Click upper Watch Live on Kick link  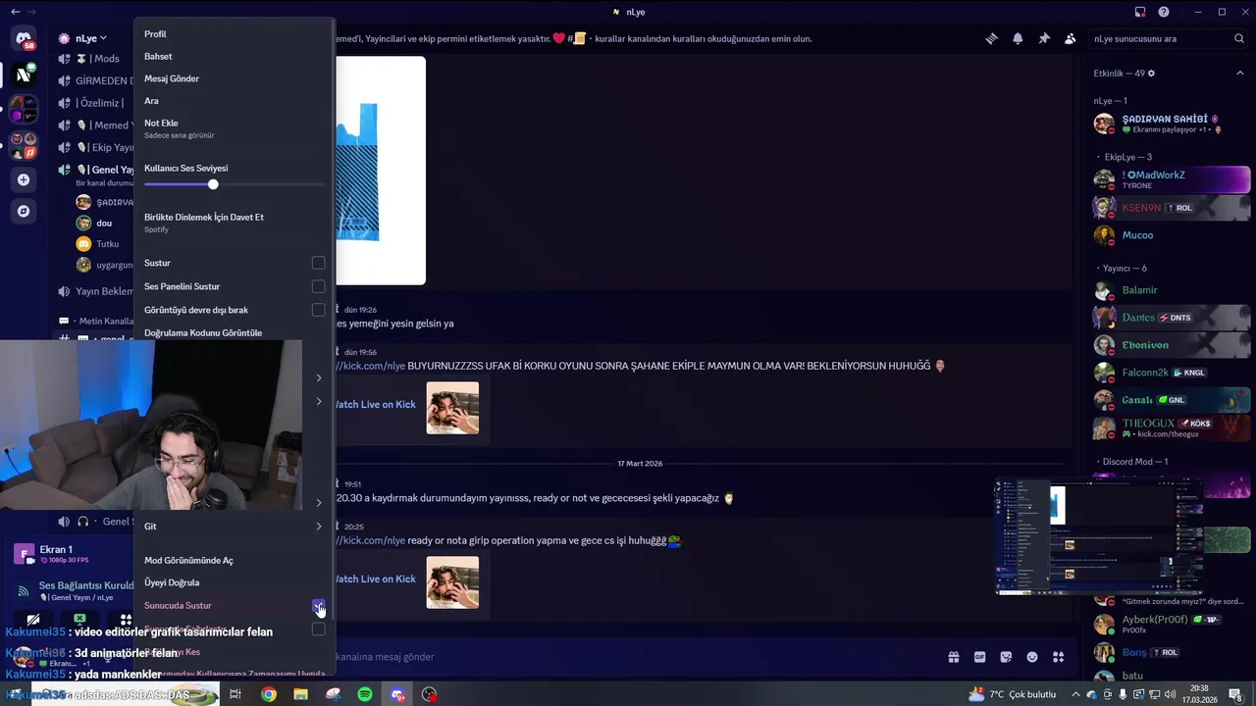coord(376,404)
